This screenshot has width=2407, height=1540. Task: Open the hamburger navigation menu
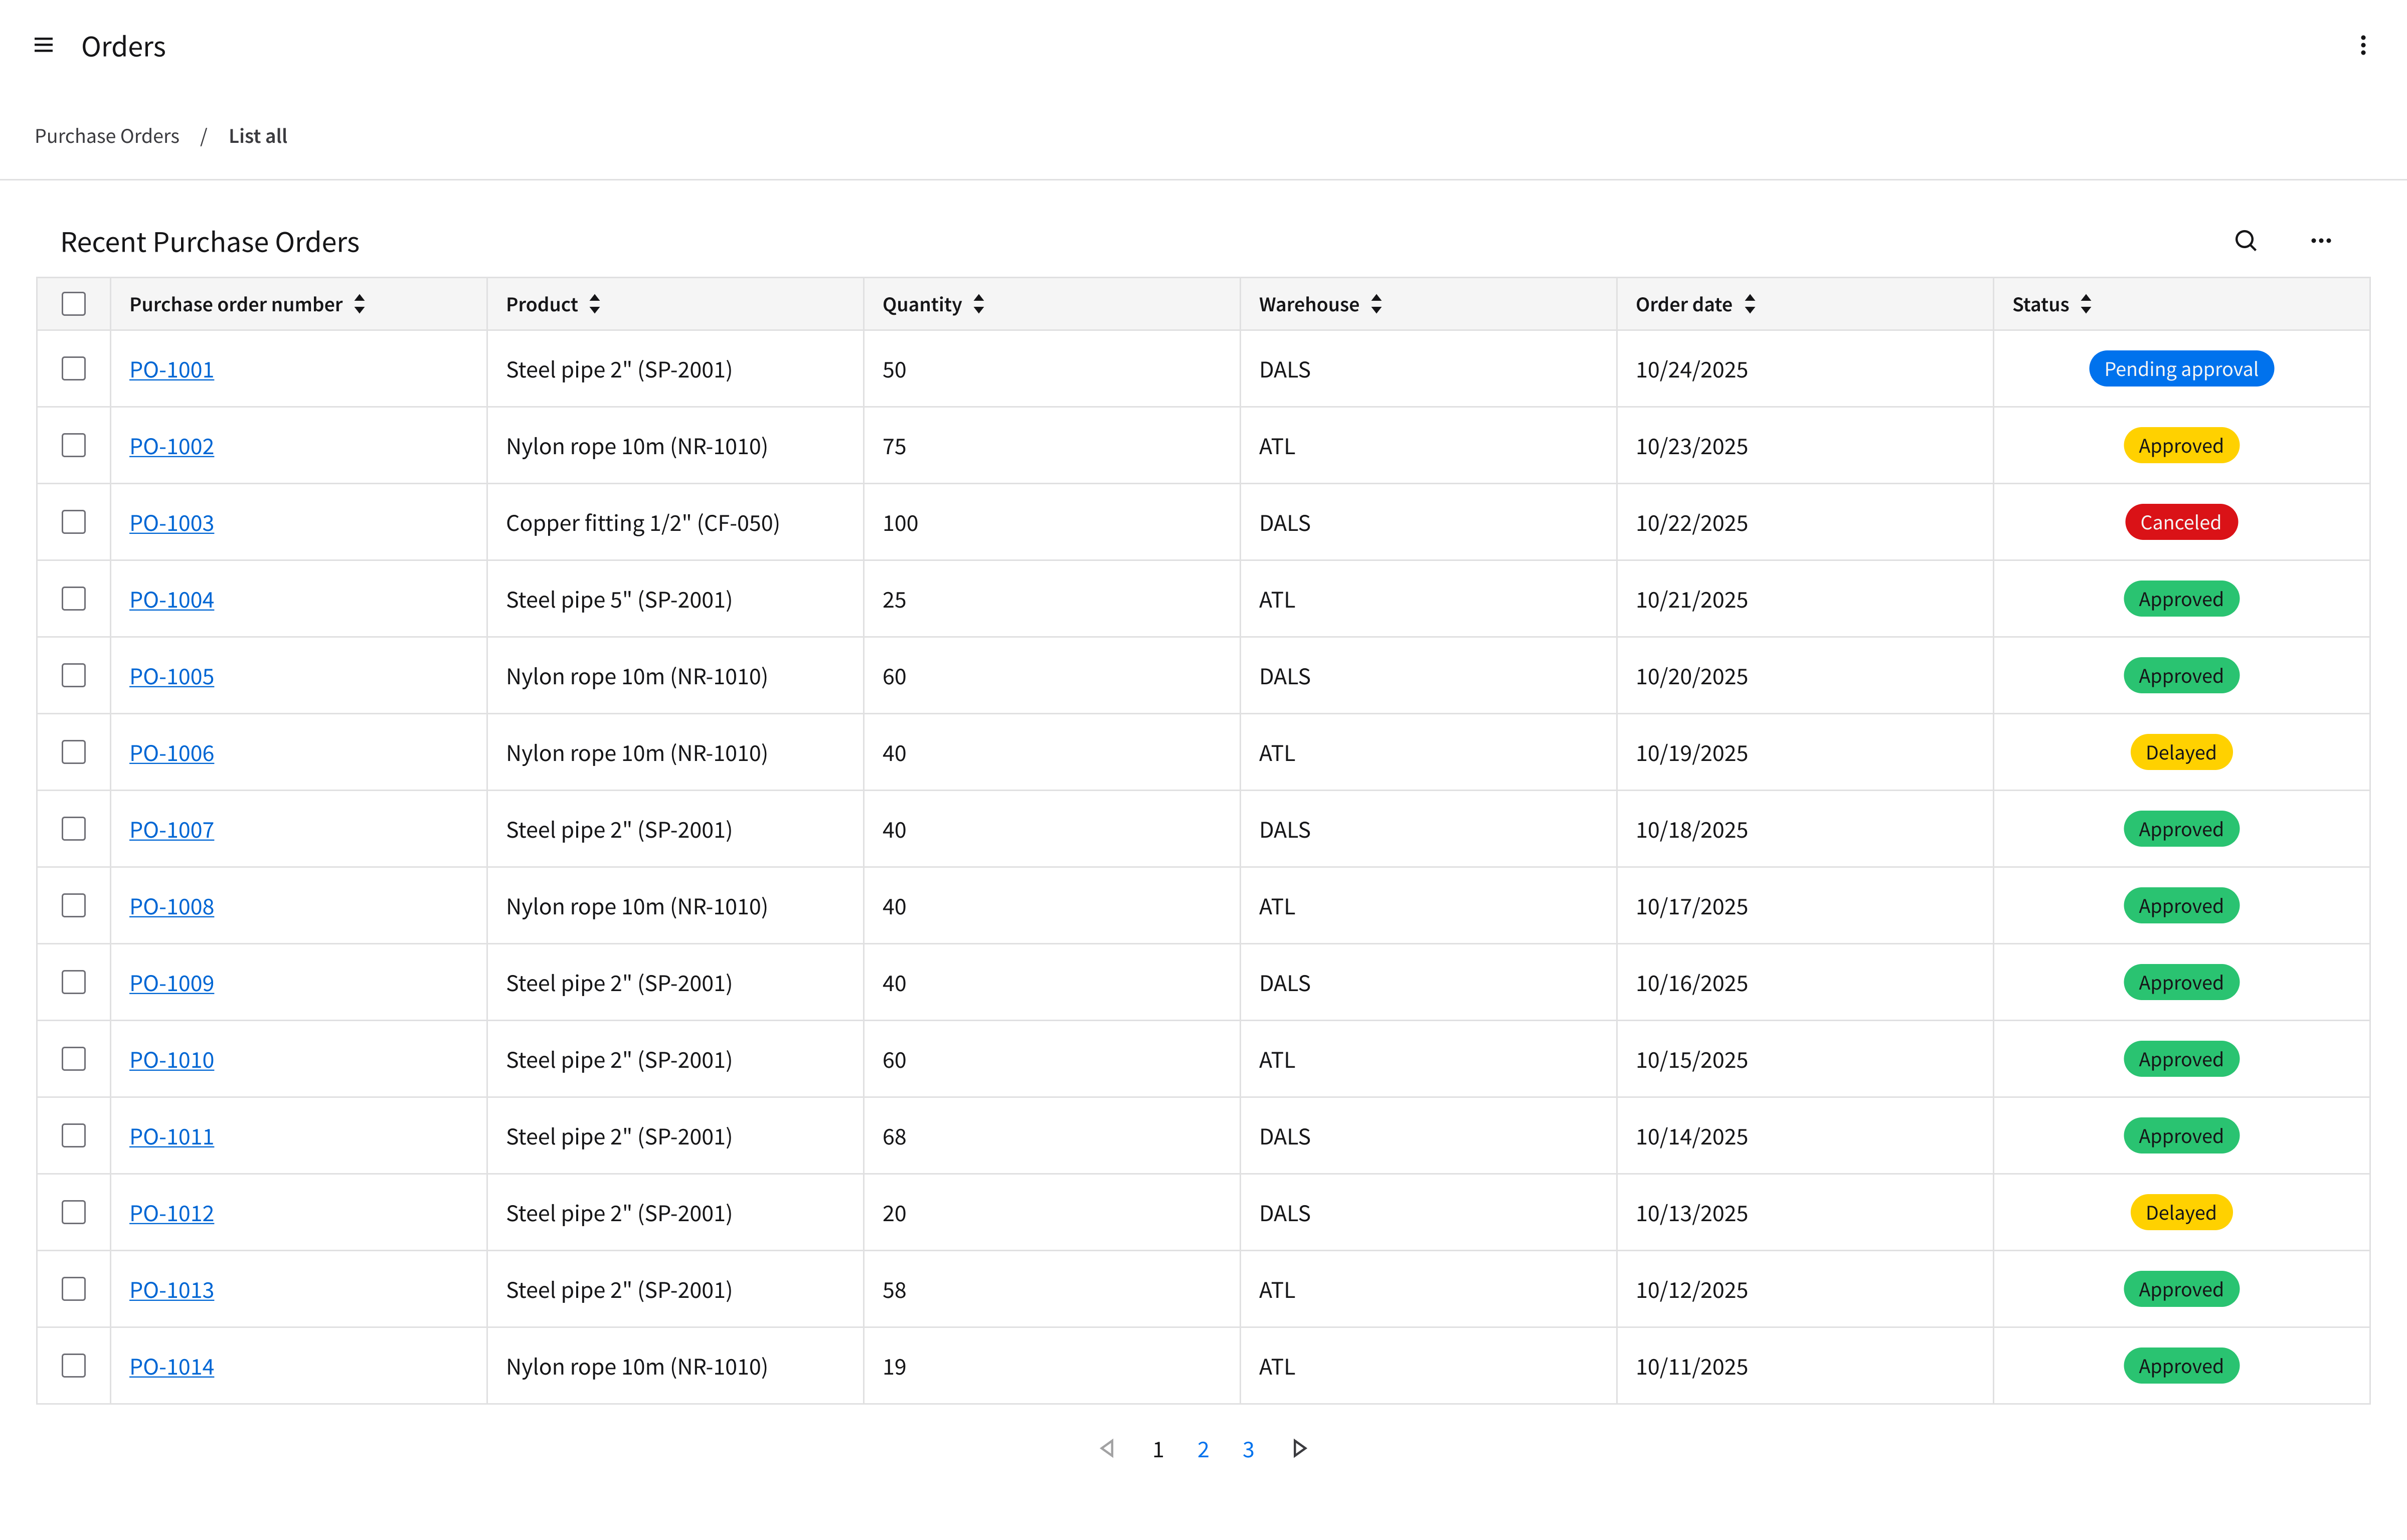pyautogui.click(x=43, y=45)
